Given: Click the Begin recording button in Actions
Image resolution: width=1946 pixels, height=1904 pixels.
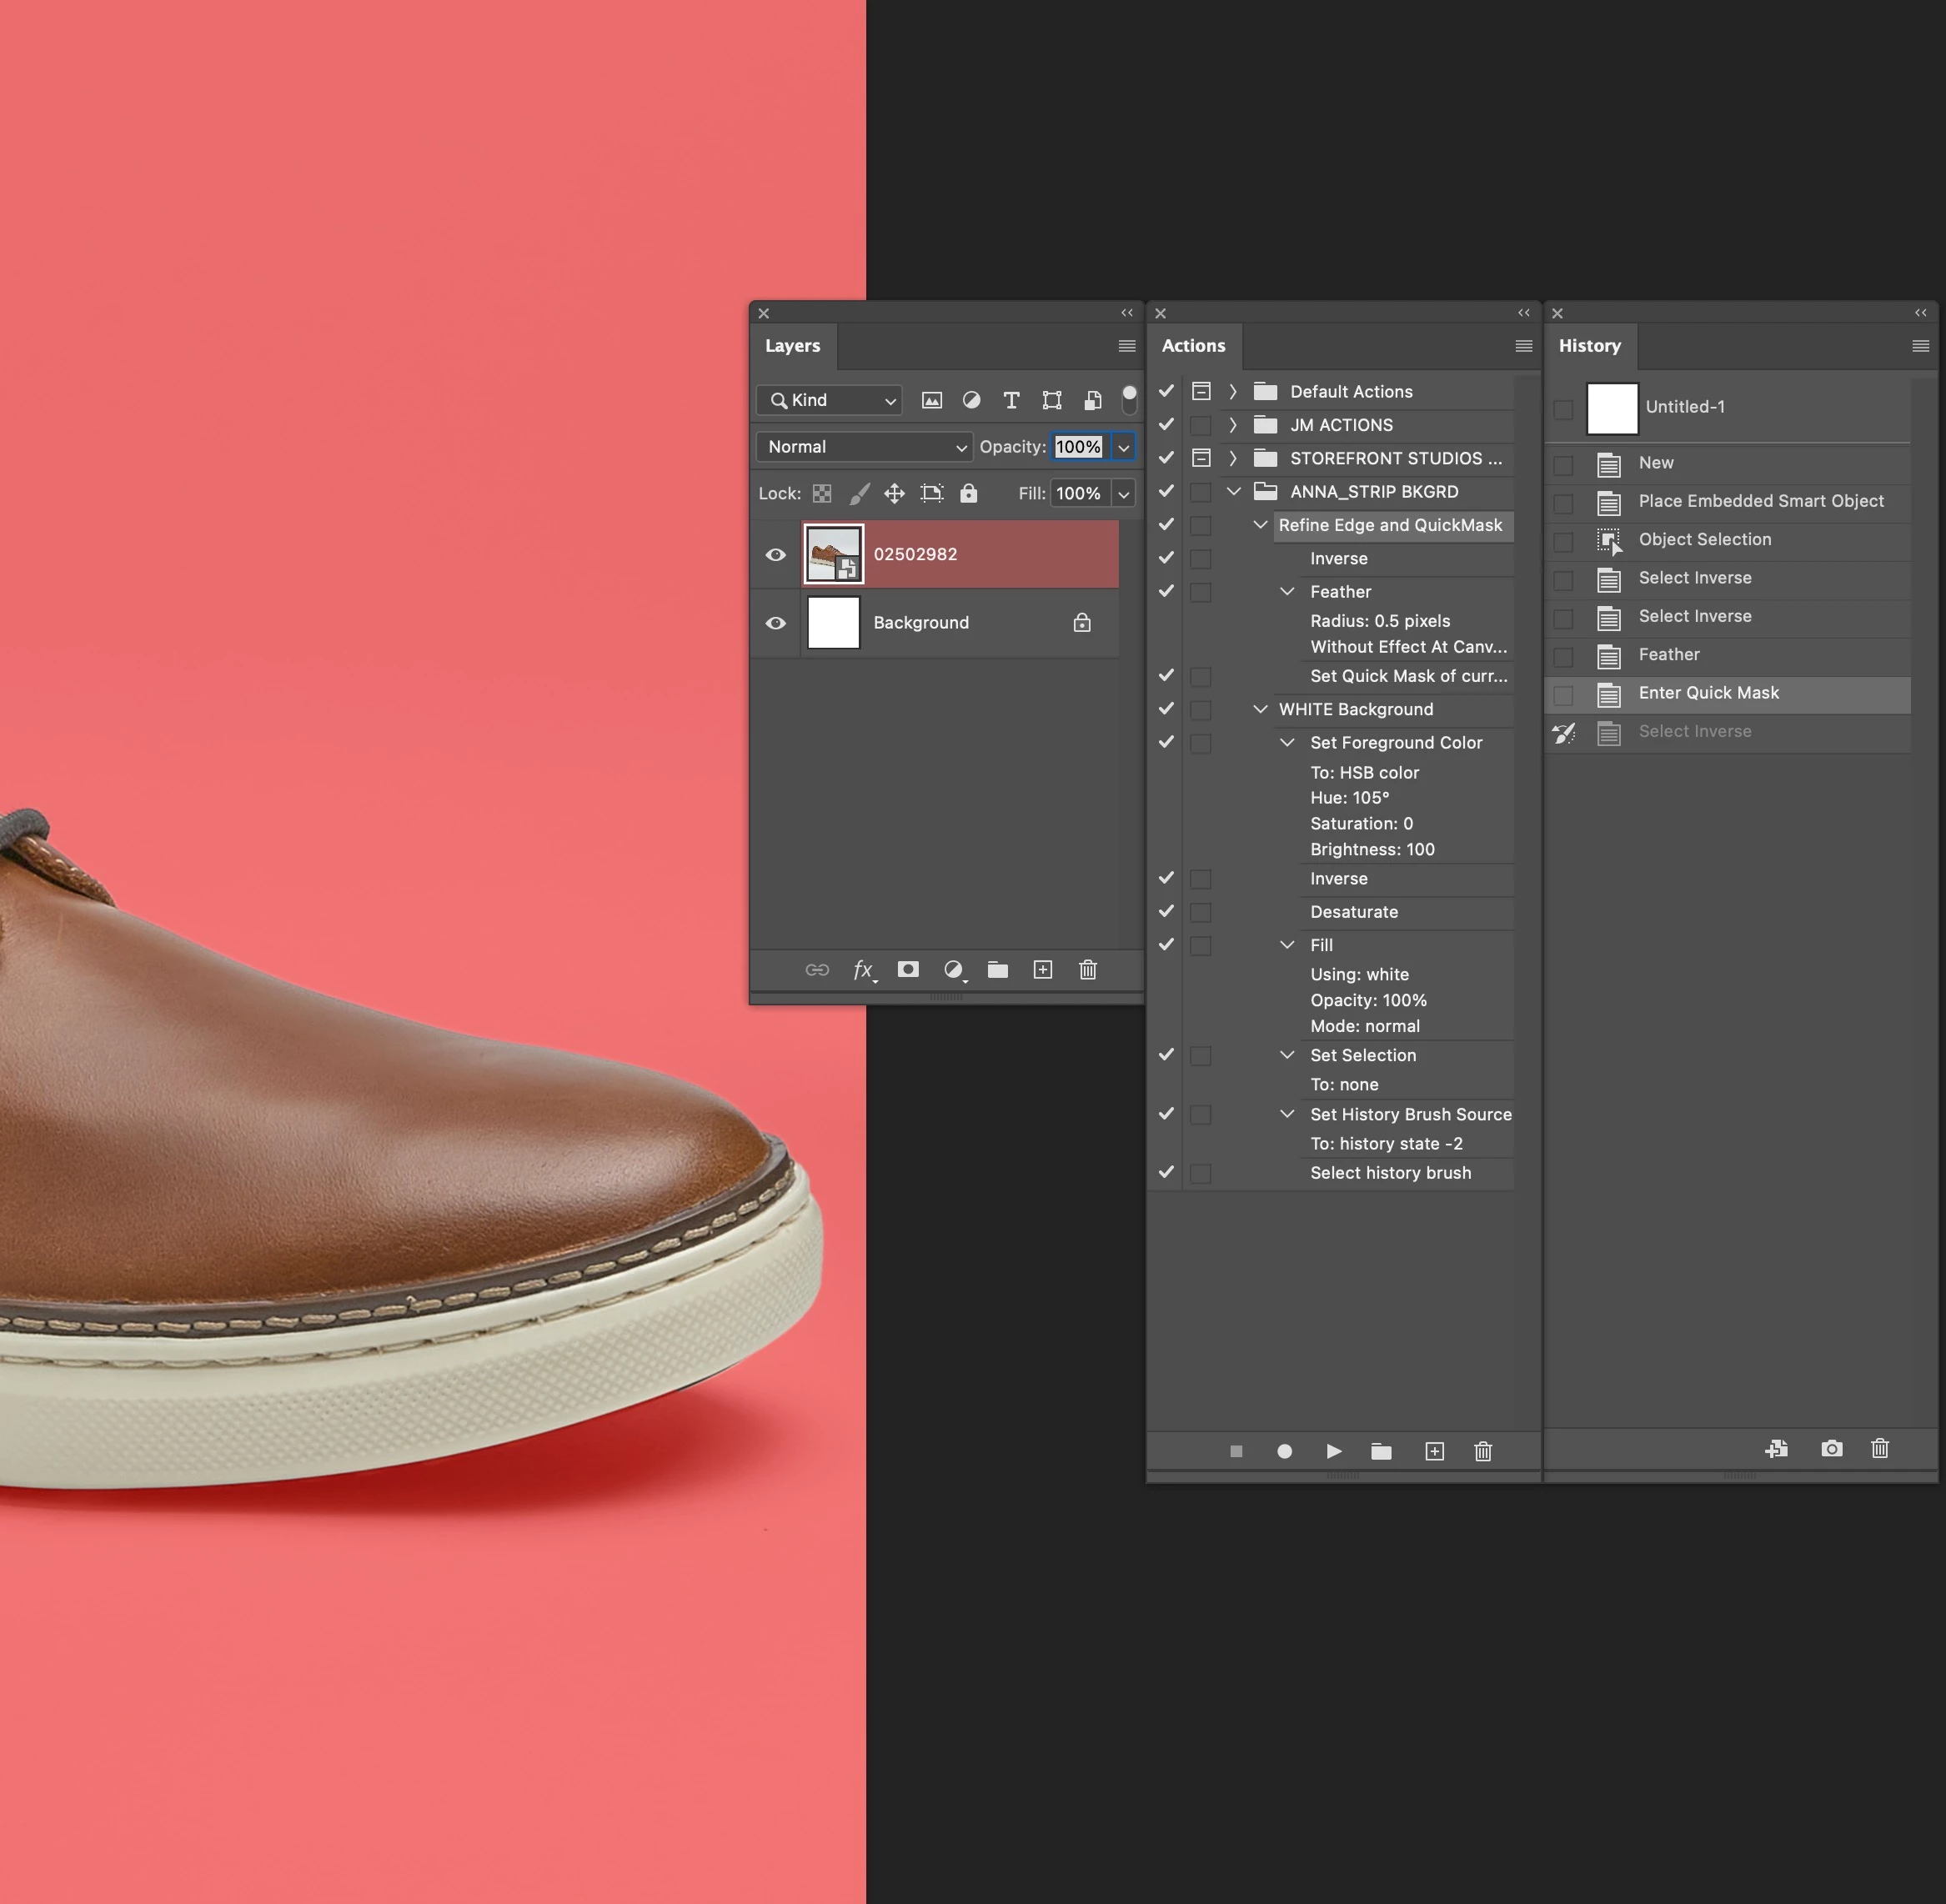Looking at the screenshot, I should [x=1285, y=1451].
